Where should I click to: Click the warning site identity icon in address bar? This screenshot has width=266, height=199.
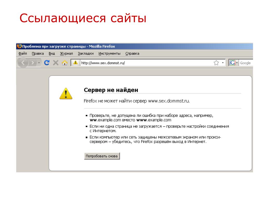[75, 63]
